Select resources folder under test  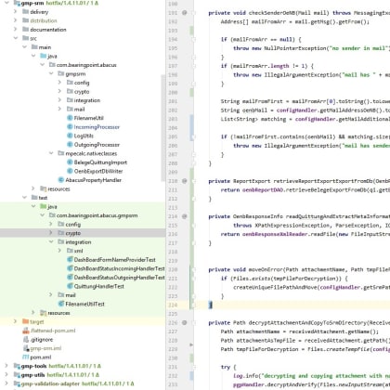point(58,313)
